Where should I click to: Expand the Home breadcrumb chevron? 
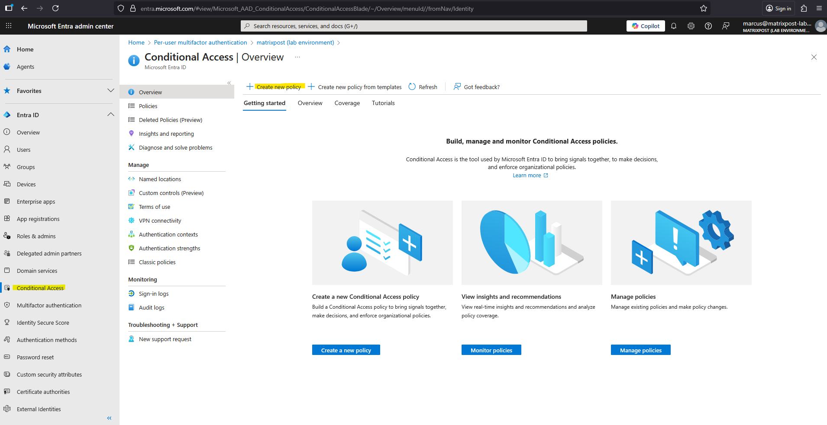[x=149, y=43]
